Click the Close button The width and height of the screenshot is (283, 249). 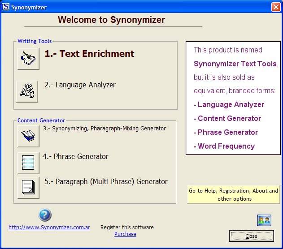(x=252, y=236)
